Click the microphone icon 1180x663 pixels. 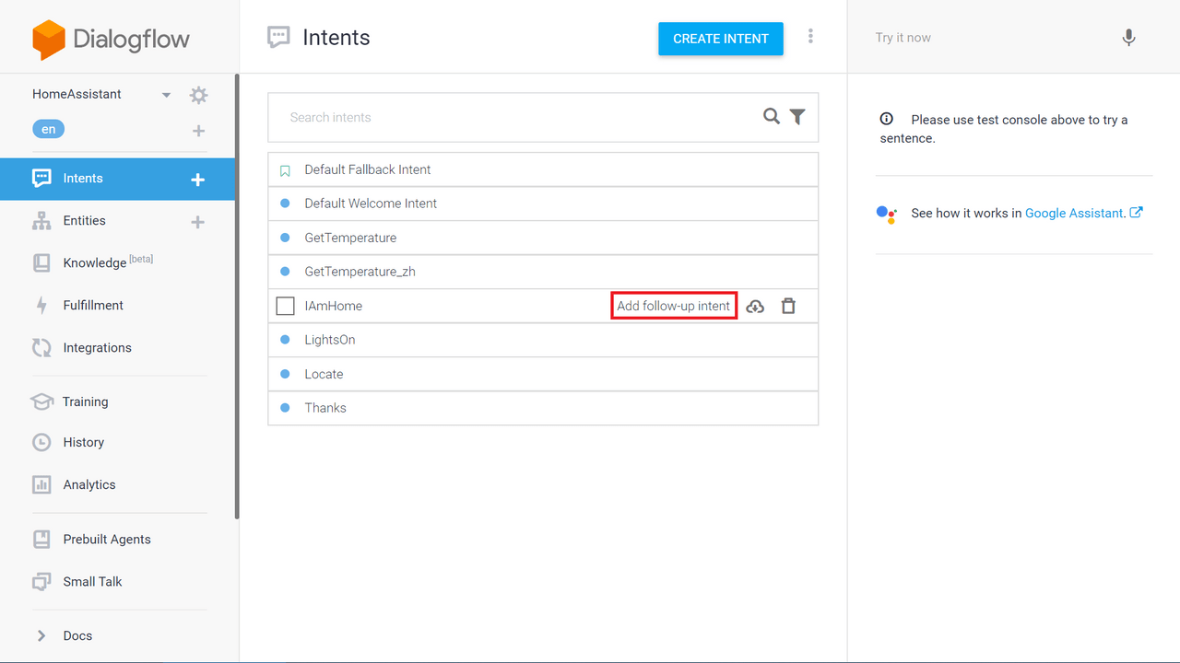click(1129, 38)
